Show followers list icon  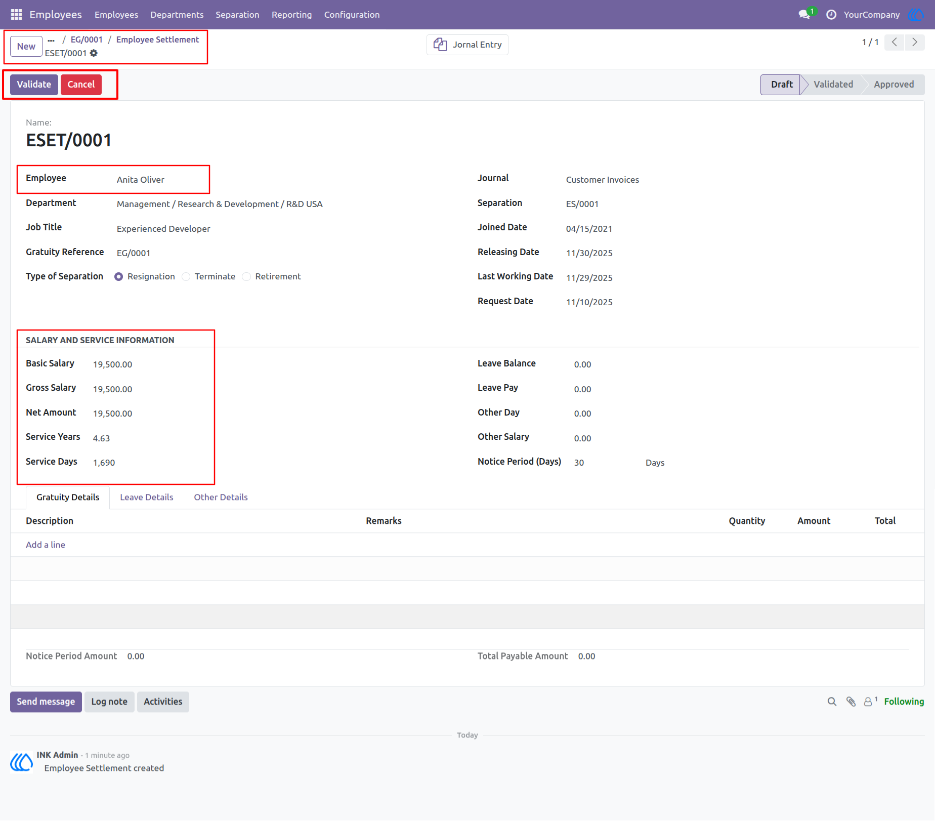[870, 702]
